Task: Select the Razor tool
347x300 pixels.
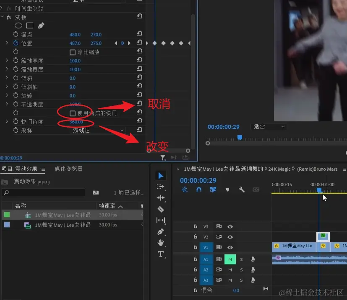Action: [161, 209]
